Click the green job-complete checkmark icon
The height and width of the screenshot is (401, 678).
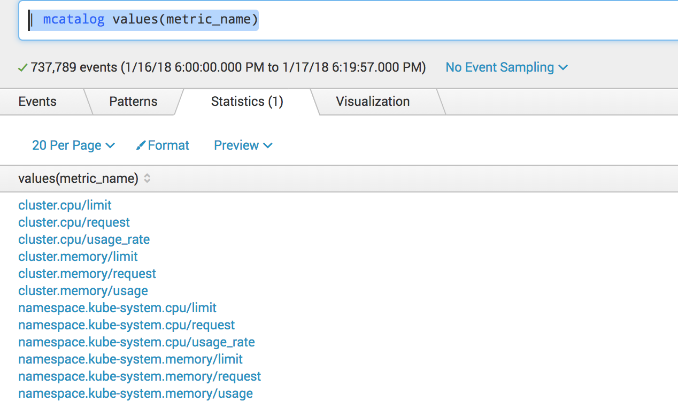coord(22,67)
